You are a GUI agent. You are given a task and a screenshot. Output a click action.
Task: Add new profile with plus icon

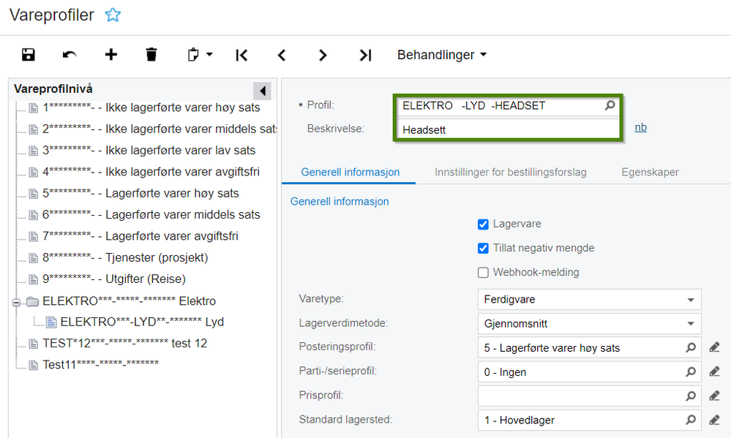[111, 55]
